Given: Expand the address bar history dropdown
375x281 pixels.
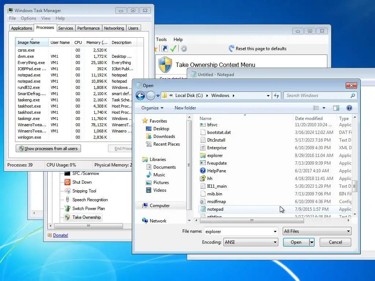Looking at the screenshot, I should click(268, 95).
